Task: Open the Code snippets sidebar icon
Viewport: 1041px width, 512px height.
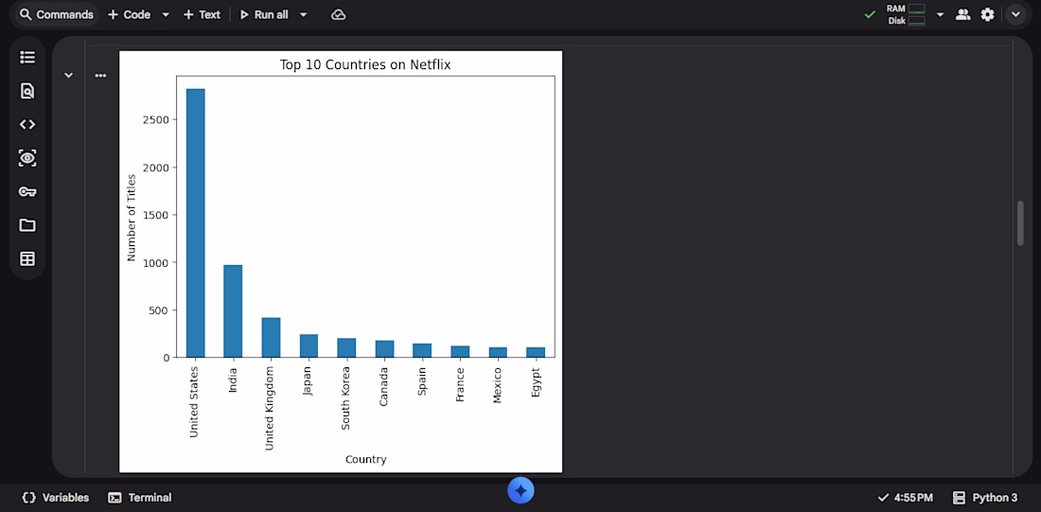Action: pyautogui.click(x=27, y=124)
